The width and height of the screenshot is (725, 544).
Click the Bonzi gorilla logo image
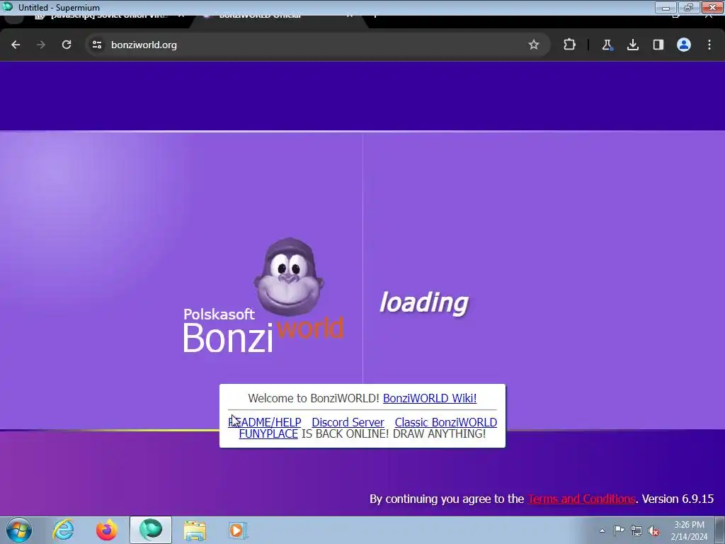point(289,277)
